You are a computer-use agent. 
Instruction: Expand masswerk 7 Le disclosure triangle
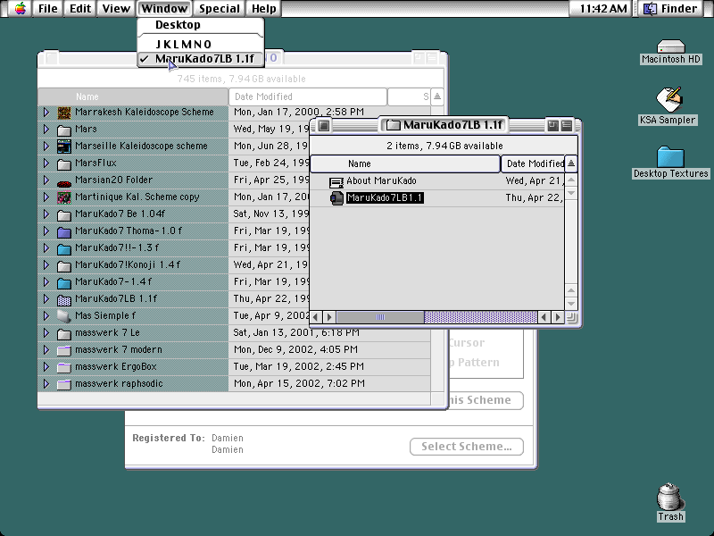[x=46, y=332]
